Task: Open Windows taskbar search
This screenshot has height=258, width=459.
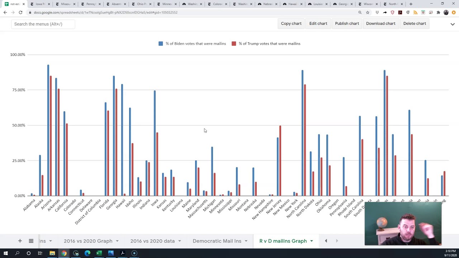Action: tap(17, 253)
